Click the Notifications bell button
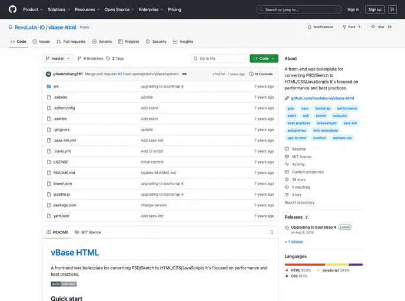 [320, 27]
